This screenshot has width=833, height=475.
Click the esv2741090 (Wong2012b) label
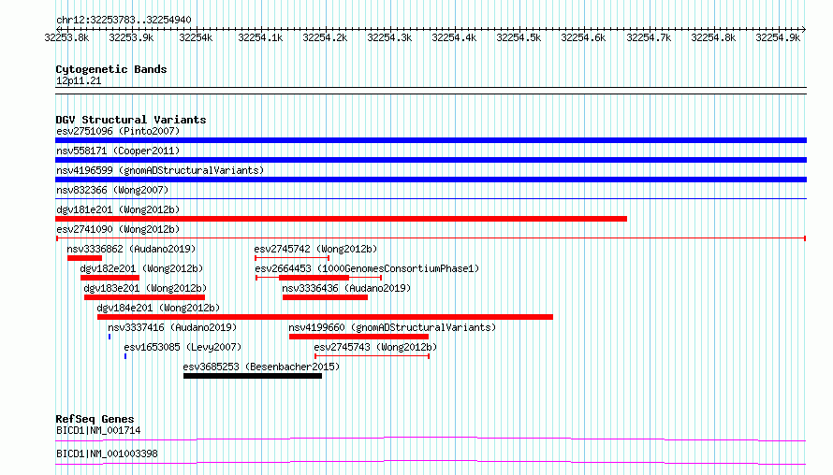(118, 229)
